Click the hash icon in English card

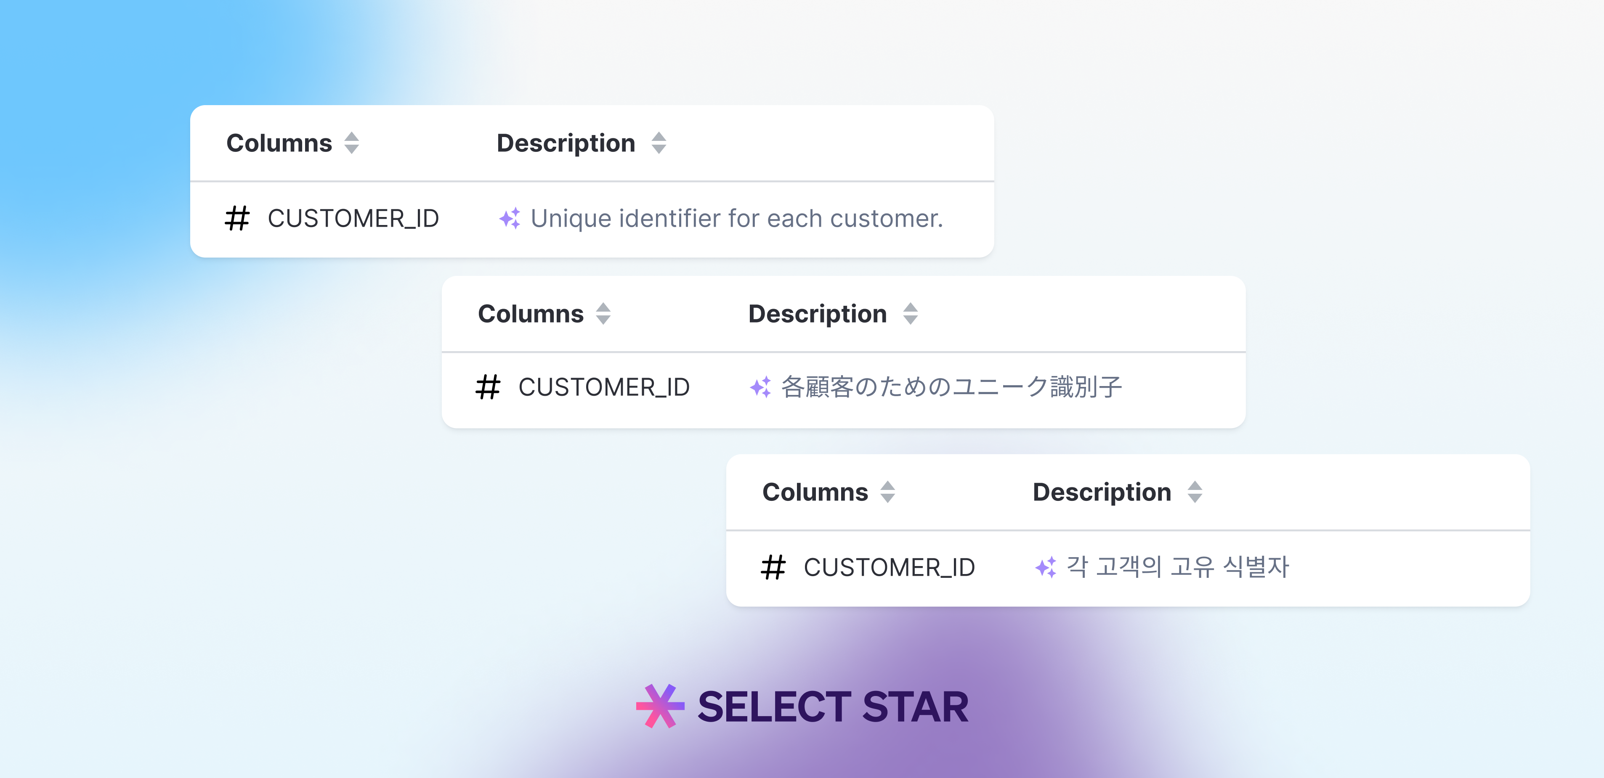pyautogui.click(x=237, y=218)
